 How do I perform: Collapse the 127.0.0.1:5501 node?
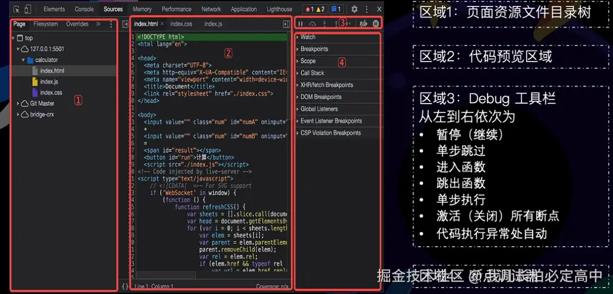tap(18, 49)
